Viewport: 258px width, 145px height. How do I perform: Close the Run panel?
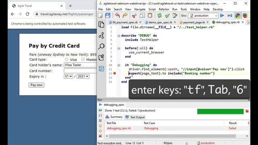click(x=249, y=100)
